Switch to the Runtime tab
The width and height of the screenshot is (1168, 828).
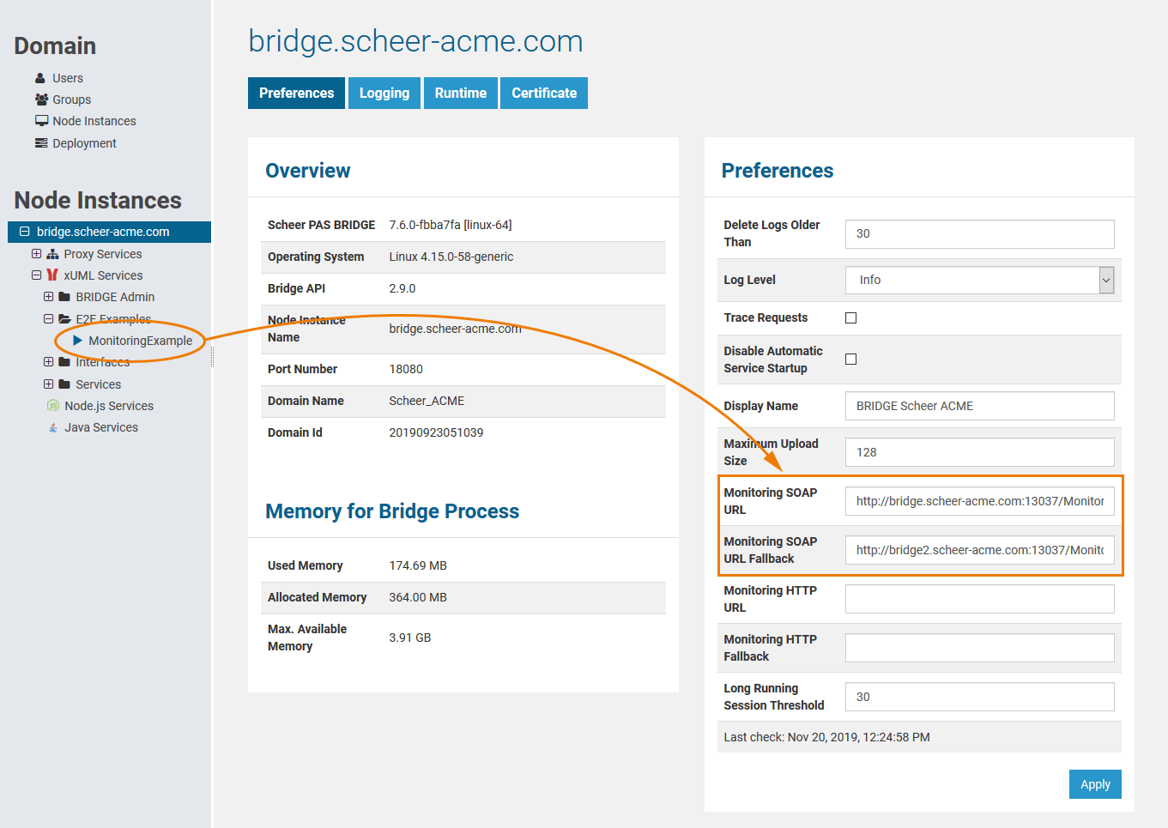click(x=460, y=93)
